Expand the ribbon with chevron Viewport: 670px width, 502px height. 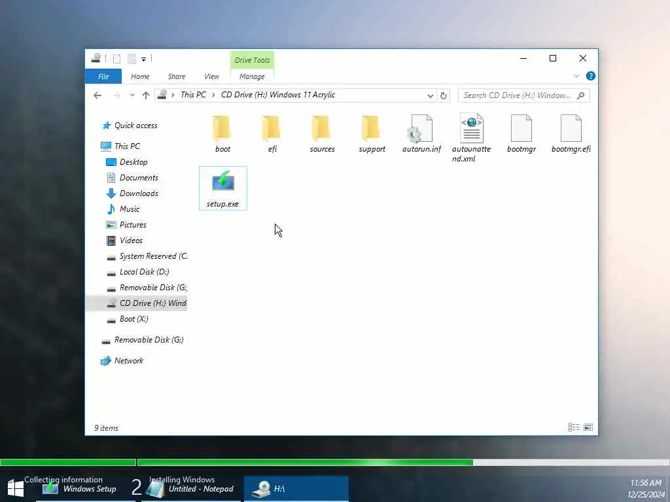[x=576, y=76]
